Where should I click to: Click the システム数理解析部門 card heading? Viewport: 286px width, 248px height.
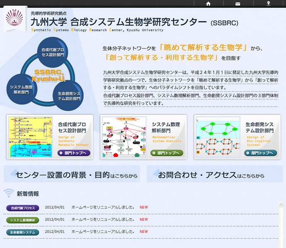pyautogui.click(x=166, y=128)
